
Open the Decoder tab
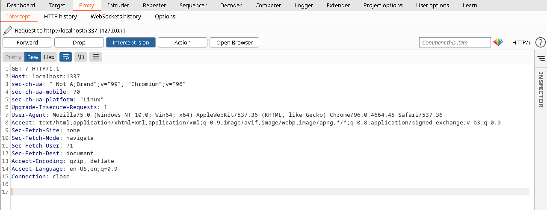pos(231,5)
